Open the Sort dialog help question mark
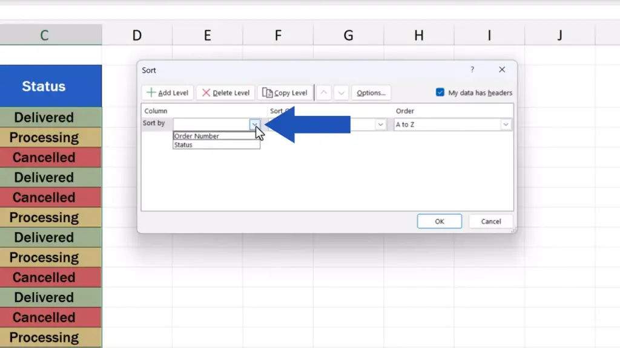 click(x=472, y=70)
